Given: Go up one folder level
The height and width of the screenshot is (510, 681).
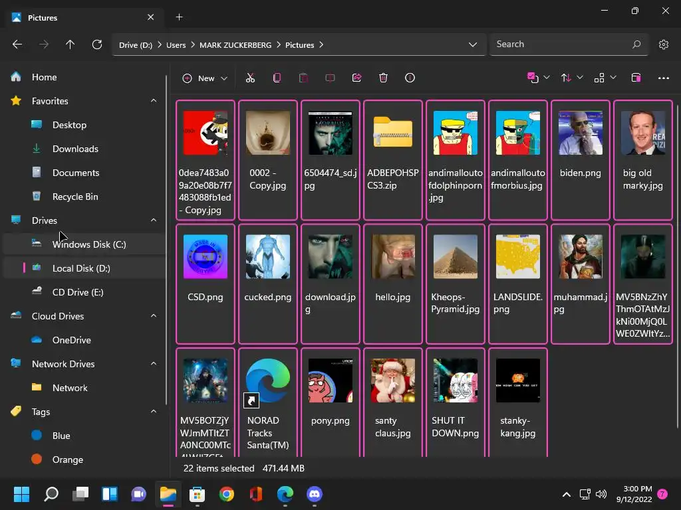Looking at the screenshot, I should (x=70, y=44).
